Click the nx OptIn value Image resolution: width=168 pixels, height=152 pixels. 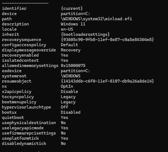coord(67,86)
